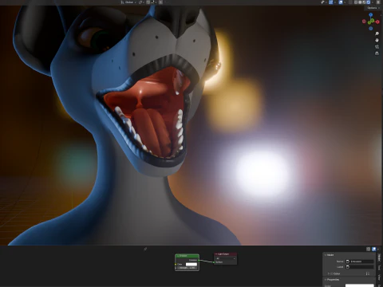The height and width of the screenshot is (287, 383).
Task: Click the Emission node Color swatch
Action: tap(191, 264)
